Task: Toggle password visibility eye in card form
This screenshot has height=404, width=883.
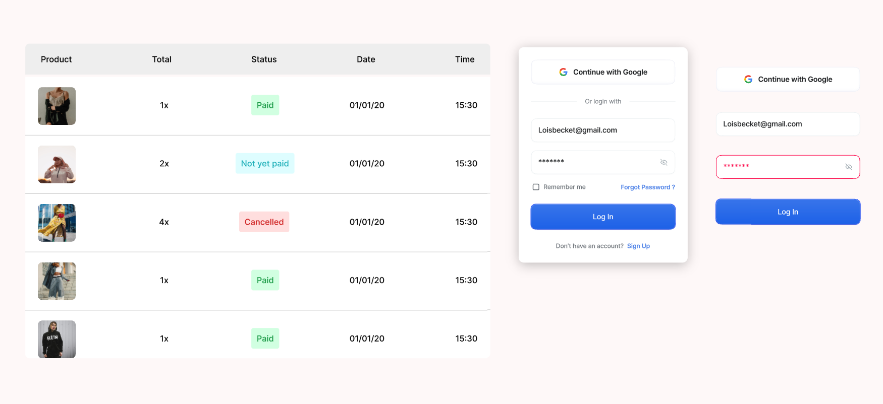Action: tap(664, 162)
